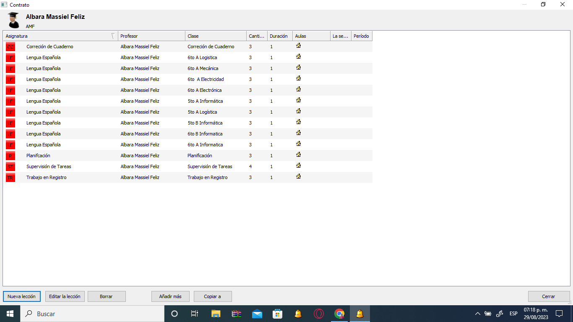Image resolution: width=573 pixels, height=322 pixels.
Task: Sort by Profesor column header
Action: tap(151, 36)
